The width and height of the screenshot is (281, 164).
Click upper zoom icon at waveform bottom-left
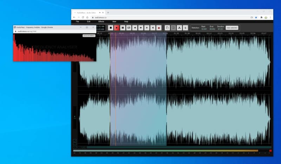tap(75, 140)
